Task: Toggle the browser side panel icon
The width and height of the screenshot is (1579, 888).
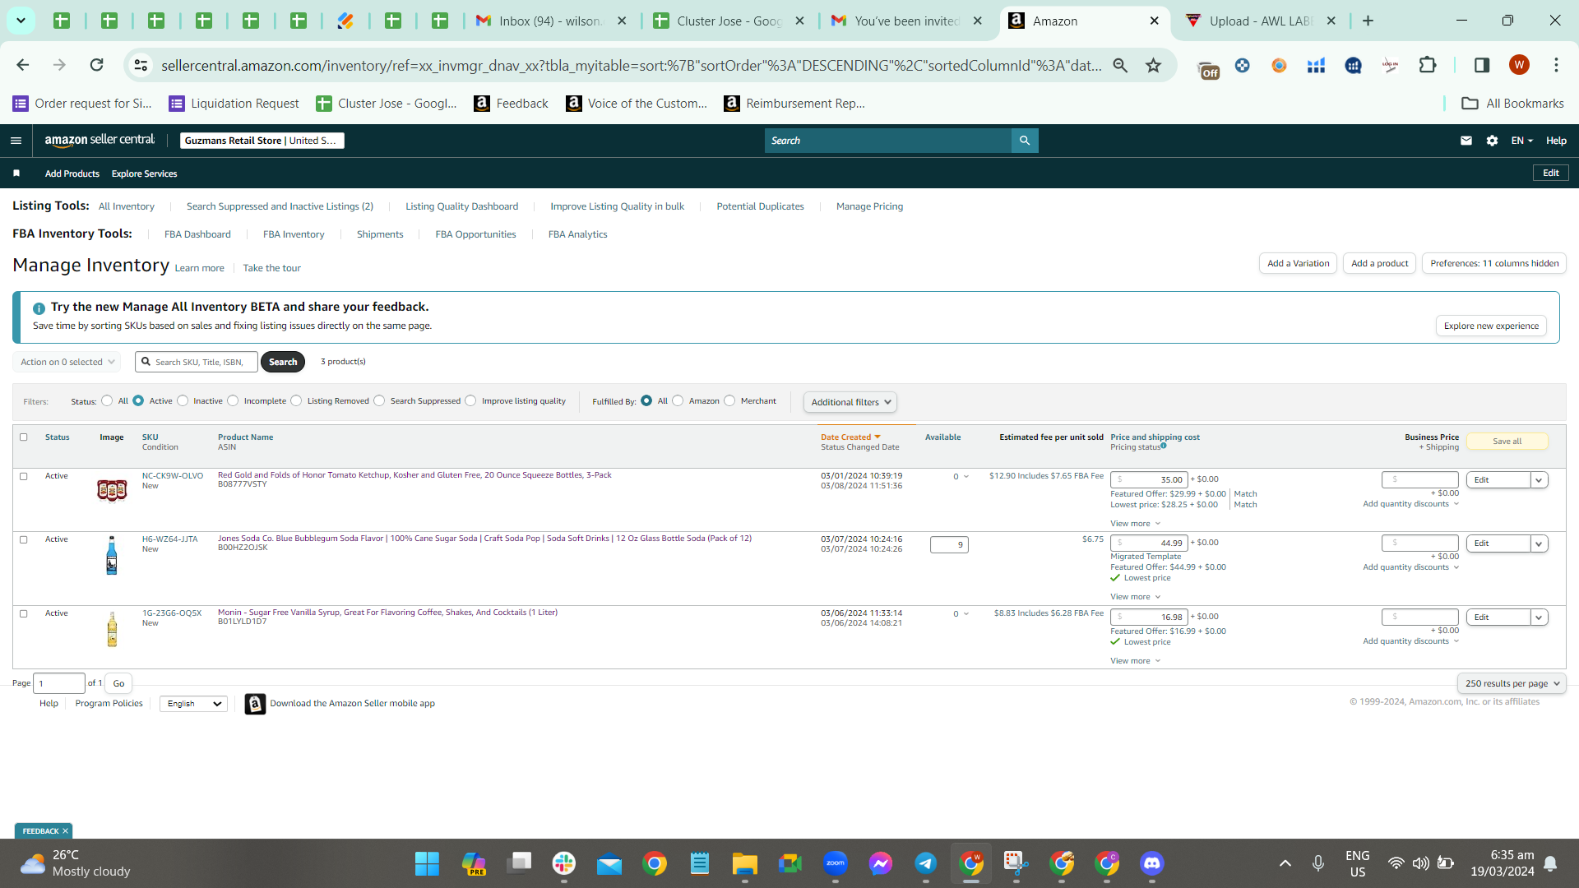Action: pyautogui.click(x=1482, y=65)
